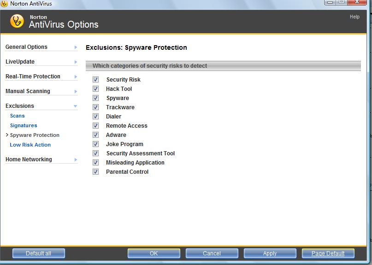Expand Manual Scanning arrow
This screenshot has width=372, height=265.
(76, 91)
